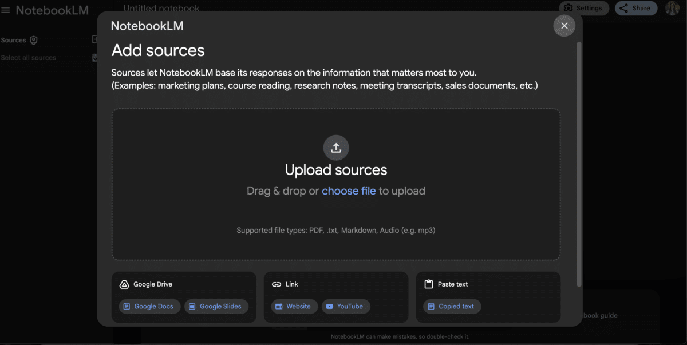
Task: Click the dialog's vertical scrollbar
Action: 579,164
